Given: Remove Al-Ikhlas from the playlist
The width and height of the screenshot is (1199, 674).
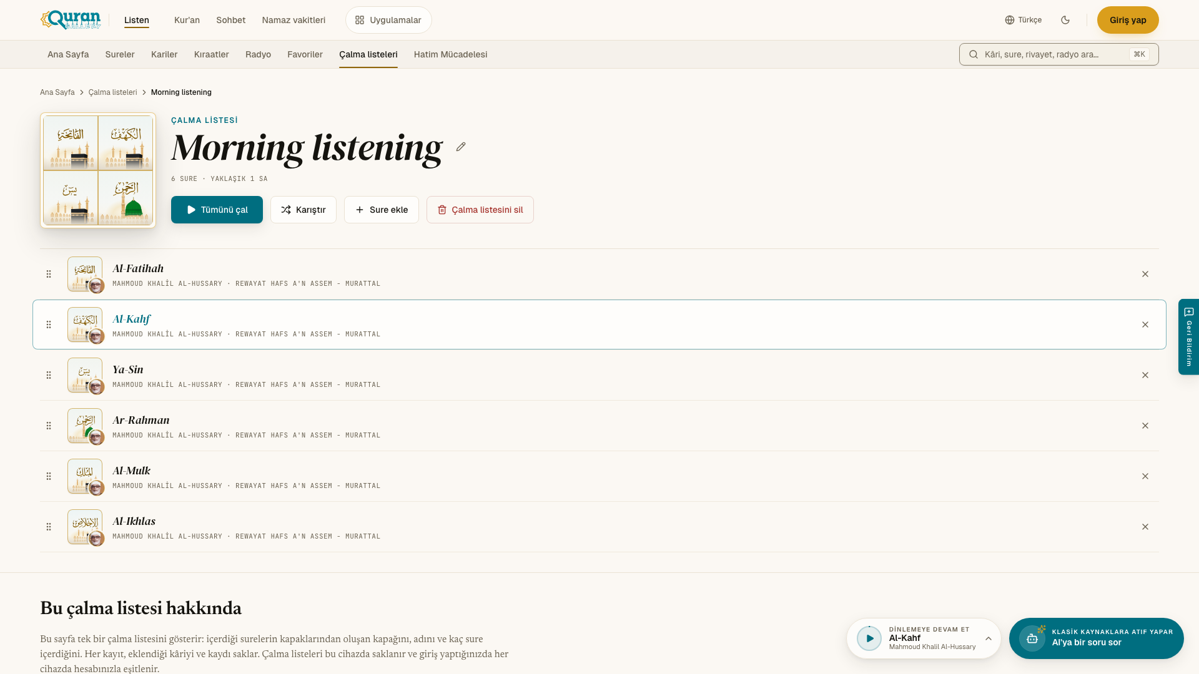Looking at the screenshot, I should pos(1145,527).
